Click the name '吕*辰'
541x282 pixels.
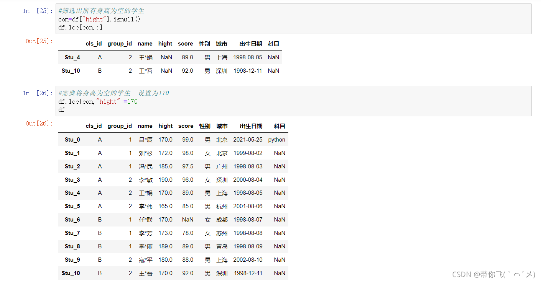(x=146, y=140)
